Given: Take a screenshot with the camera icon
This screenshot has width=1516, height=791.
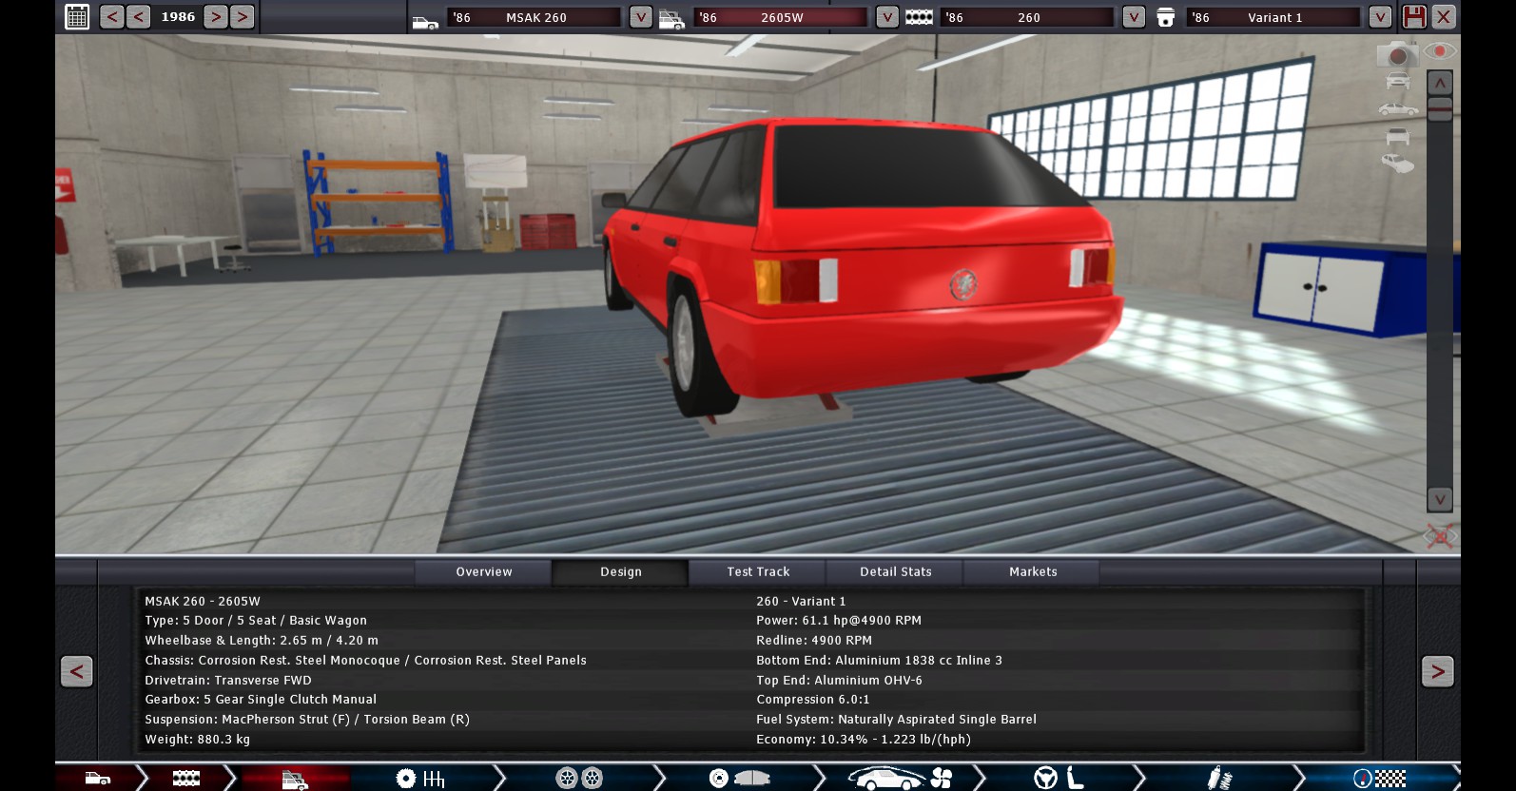Looking at the screenshot, I should click(1397, 54).
